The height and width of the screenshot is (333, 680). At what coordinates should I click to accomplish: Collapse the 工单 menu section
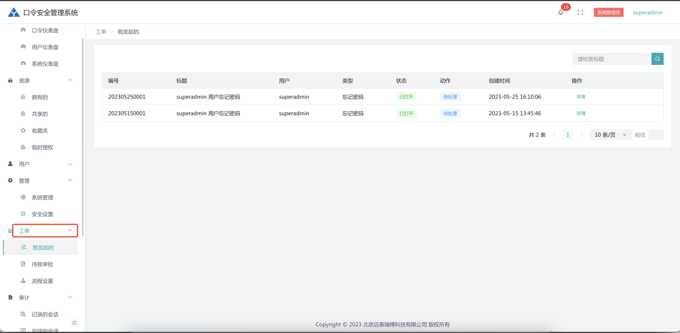click(x=45, y=231)
